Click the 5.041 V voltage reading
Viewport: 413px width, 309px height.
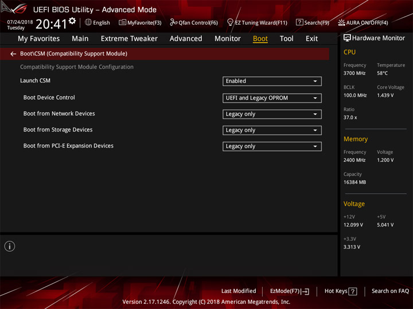pos(385,225)
